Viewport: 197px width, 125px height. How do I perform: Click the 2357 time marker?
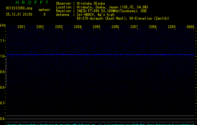(134, 27)
